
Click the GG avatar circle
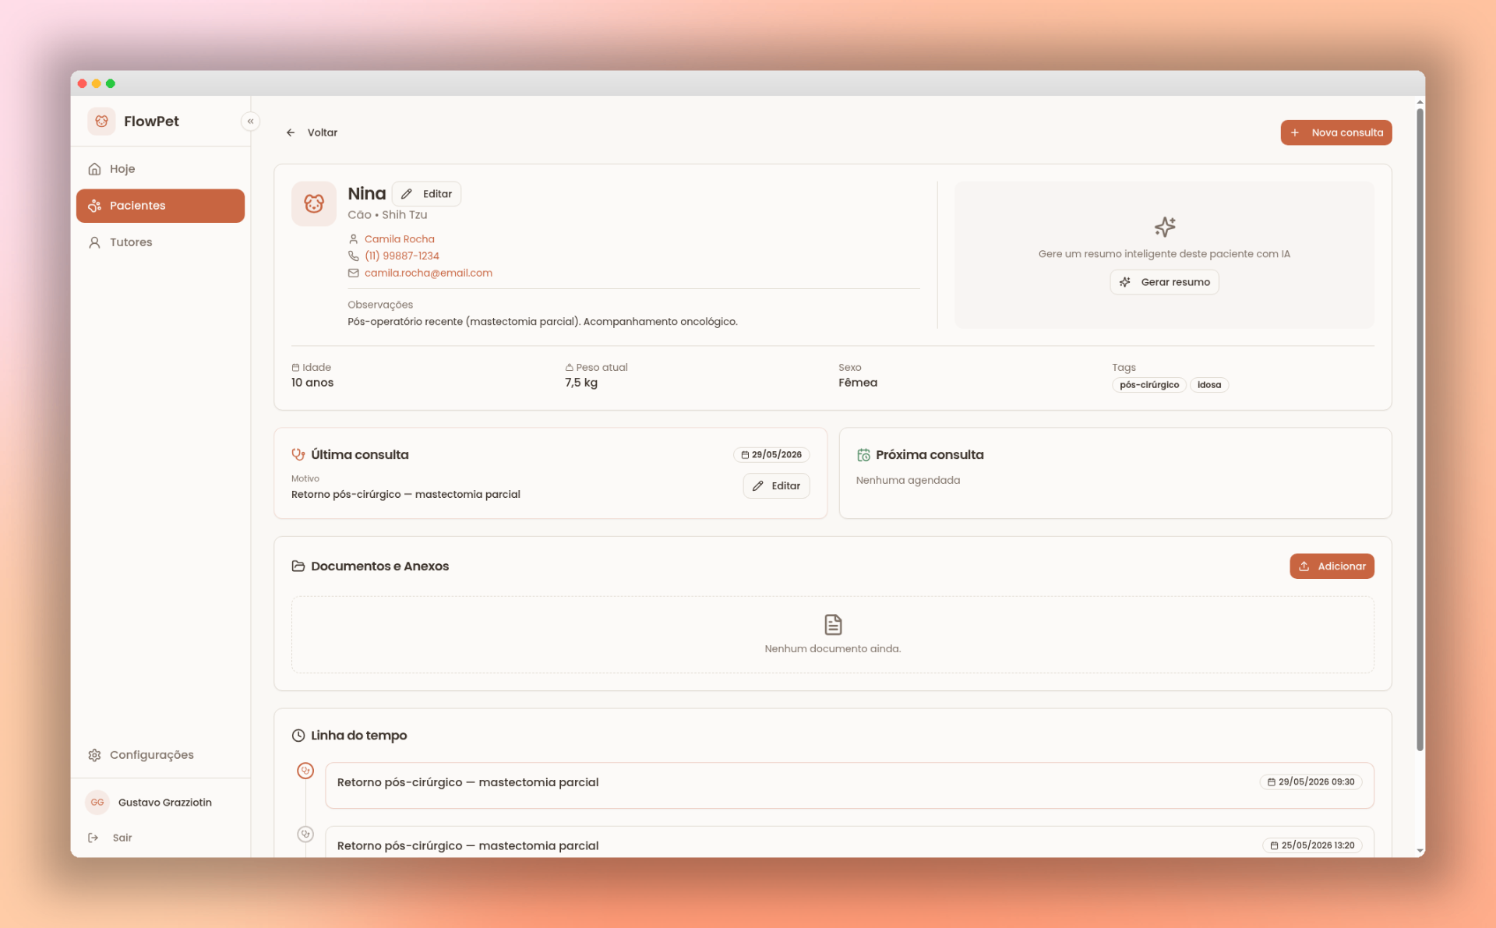(x=97, y=803)
